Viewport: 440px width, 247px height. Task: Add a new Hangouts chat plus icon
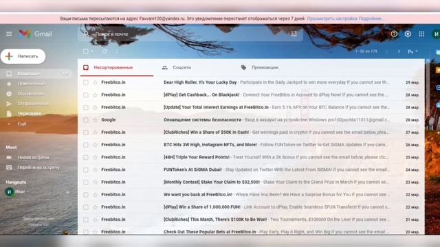[67, 192]
